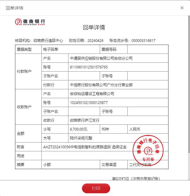This screenshot has width=190, height=196.
Task: Click the red electronic receipt seal stamp
Action: [148, 149]
